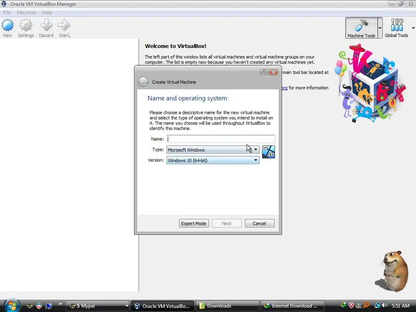Expand the Machine Tools dropdown arrow

[380, 28]
